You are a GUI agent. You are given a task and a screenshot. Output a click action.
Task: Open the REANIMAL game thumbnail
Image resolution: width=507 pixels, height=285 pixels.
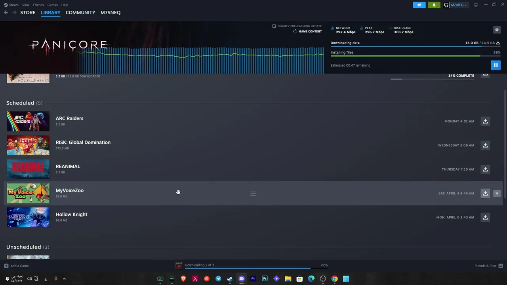click(x=28, y=169)
